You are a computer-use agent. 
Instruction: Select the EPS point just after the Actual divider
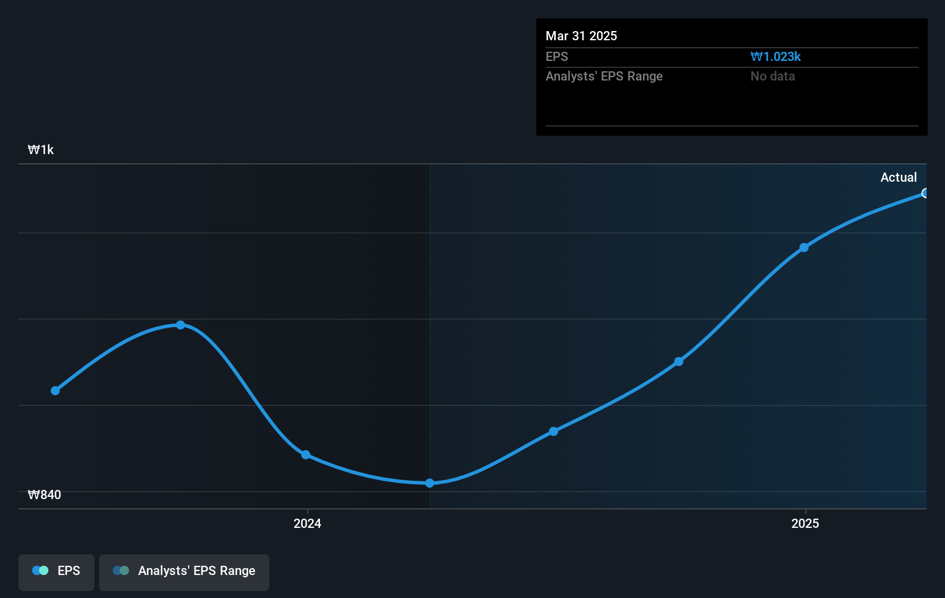point(553,431)
